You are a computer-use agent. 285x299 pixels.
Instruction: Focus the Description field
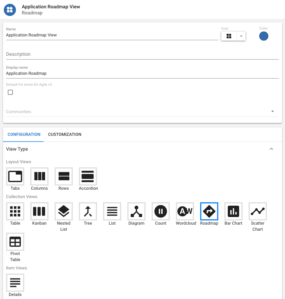tap(142, 54)
